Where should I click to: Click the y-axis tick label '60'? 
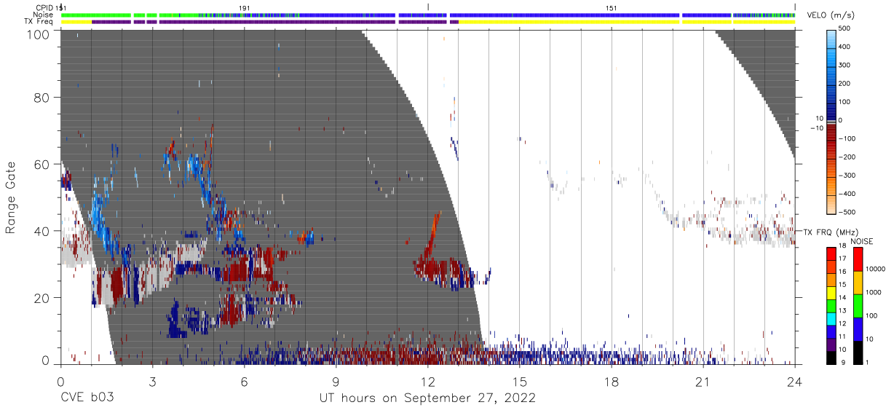pyautogui.click(x=42, y=165)
